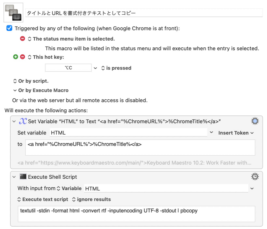Toggle the 'Triggered by any of the following' checkbox
267x229 pixels.
click(x=9, y=28)
